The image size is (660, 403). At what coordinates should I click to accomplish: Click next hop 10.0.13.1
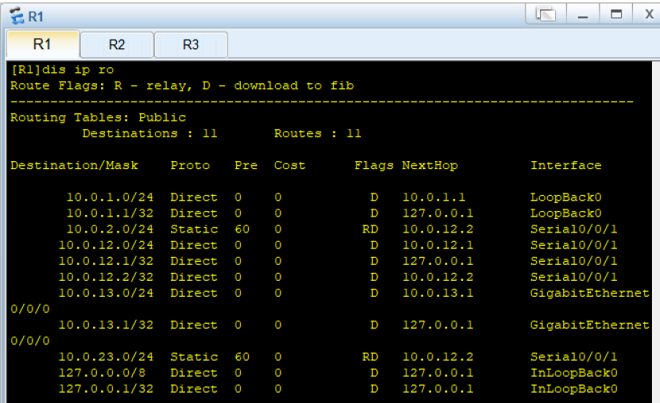click(438, 293)
